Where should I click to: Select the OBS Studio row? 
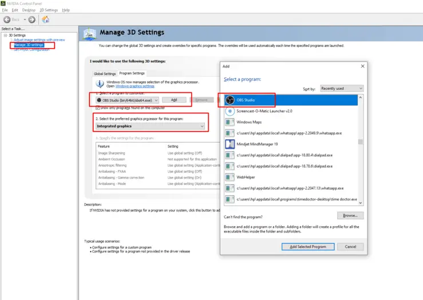click(291, 100)
